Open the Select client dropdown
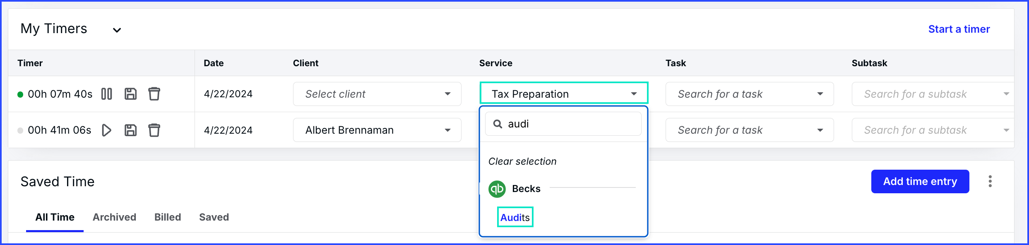The width and height of the screenshot is (1029, 245). (377, 94)
